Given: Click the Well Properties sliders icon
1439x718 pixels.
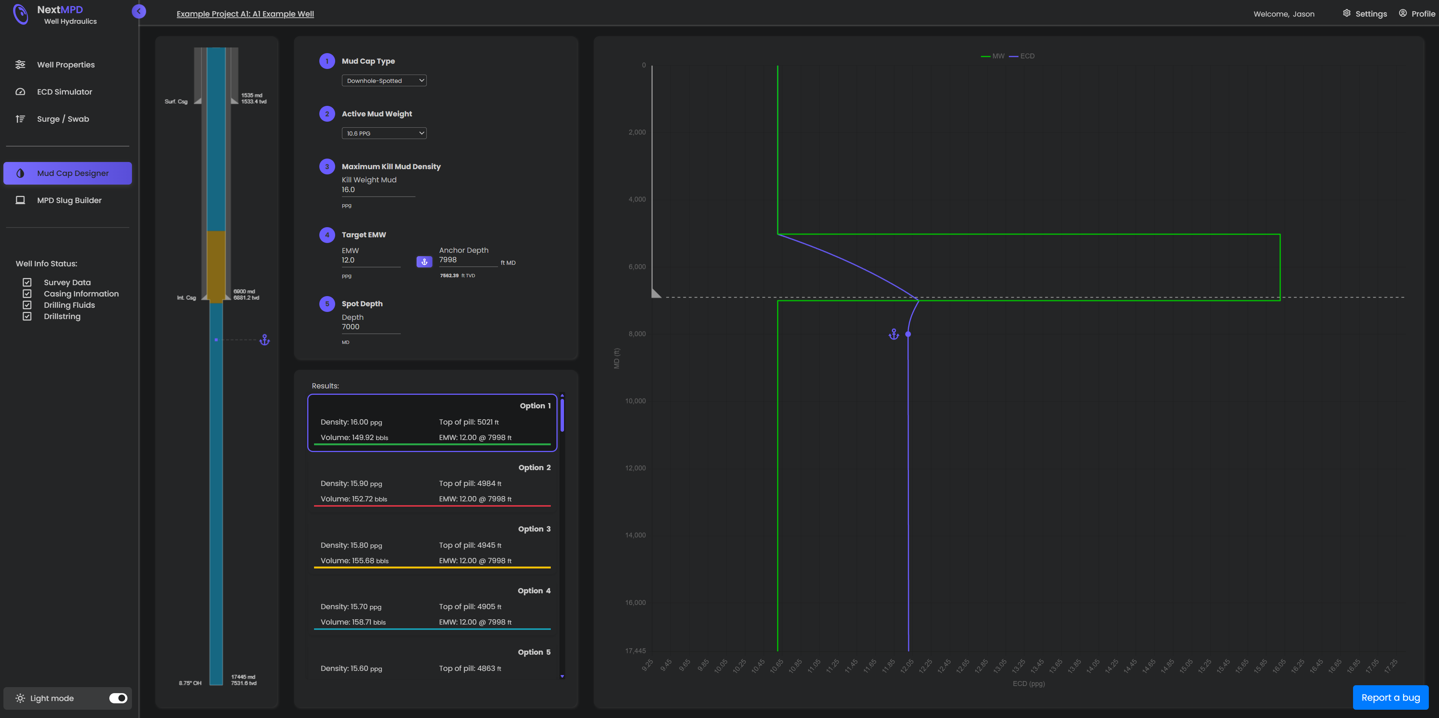Looking at the screenshot, I should [x=20, y=65].
